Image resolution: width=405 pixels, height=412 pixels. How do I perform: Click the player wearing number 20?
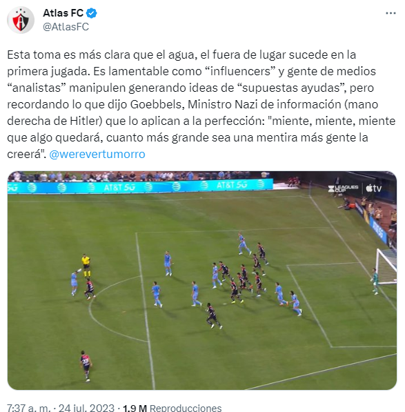86,366
